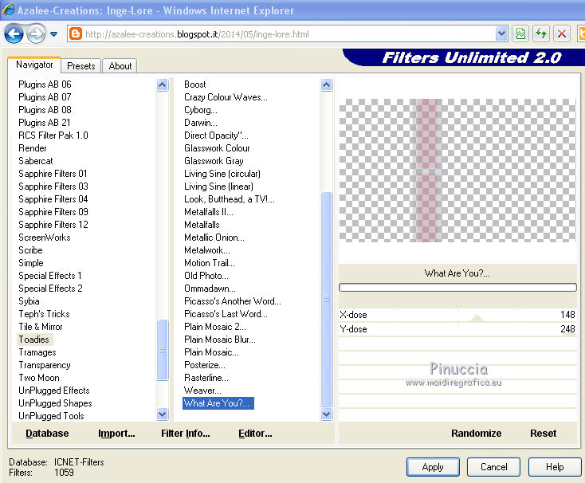
Task: Click the filter list scrollbar thumb
Action: pyautogui.click(x=327, y=299)
